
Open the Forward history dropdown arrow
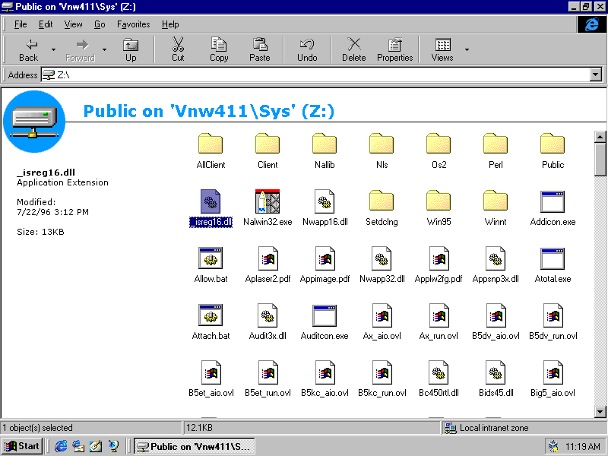coord(104,50)
